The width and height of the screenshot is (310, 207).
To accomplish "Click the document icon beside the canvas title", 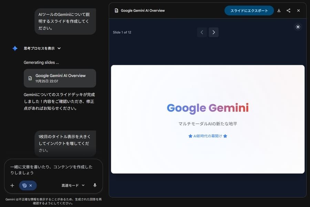I will (116, 10).
